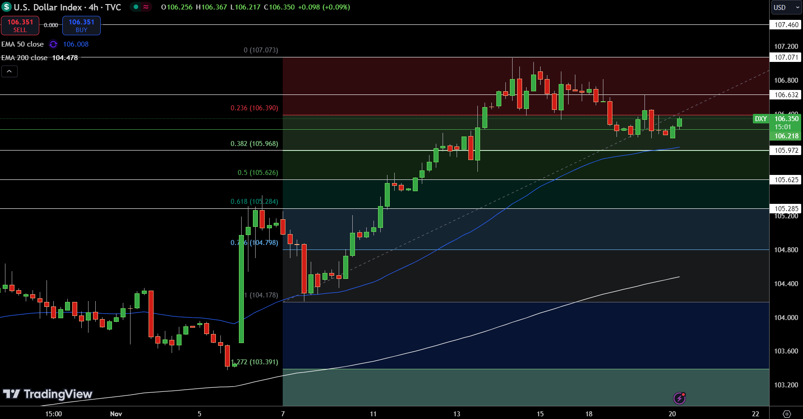Click the 107.460 price label on axis
803x419 pixels.
786,25
